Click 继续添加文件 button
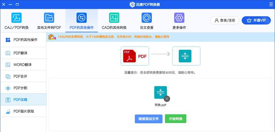This screenshot has width=275, height=132. pyautogui.click(x=148, y=119)
